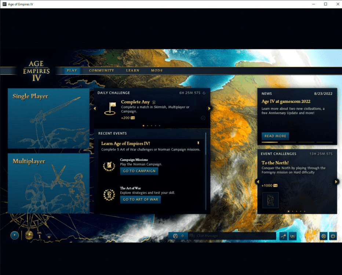This screenshot has height=275, width=342.
Task: Click the pin icon on Learn event
Action: click(x=198, y=143)
